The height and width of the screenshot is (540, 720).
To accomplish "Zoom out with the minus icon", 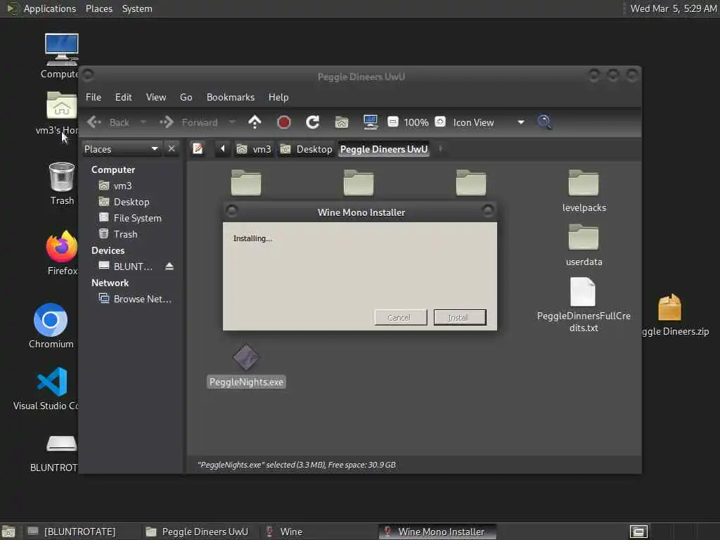I will (392, 122).
